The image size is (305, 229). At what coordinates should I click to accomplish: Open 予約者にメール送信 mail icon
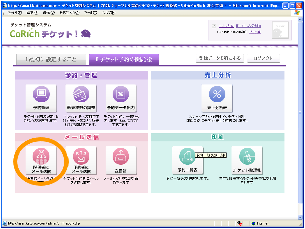(x=81, y=160)
